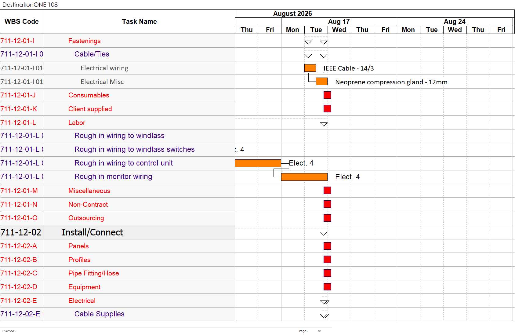515x335 pixels.
Task: Click the Task Name column header
Action: [139, 22]
